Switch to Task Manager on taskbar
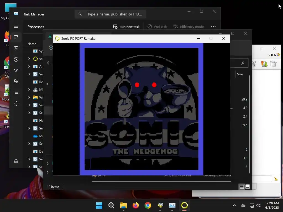 click(x=172, y=205)
